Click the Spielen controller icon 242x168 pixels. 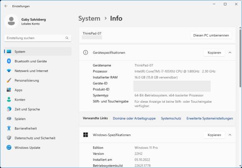9,119
